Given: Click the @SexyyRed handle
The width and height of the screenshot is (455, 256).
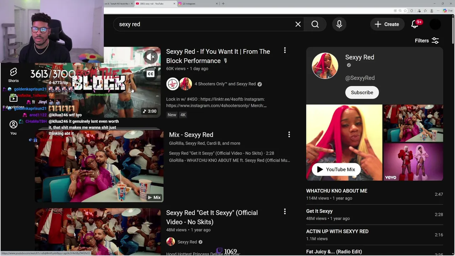Looking at the screenshot, I should click(360, 78).
